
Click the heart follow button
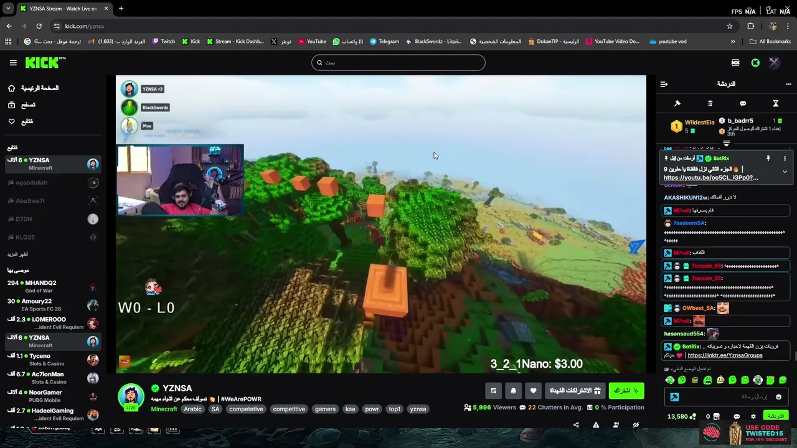[533, 391]
